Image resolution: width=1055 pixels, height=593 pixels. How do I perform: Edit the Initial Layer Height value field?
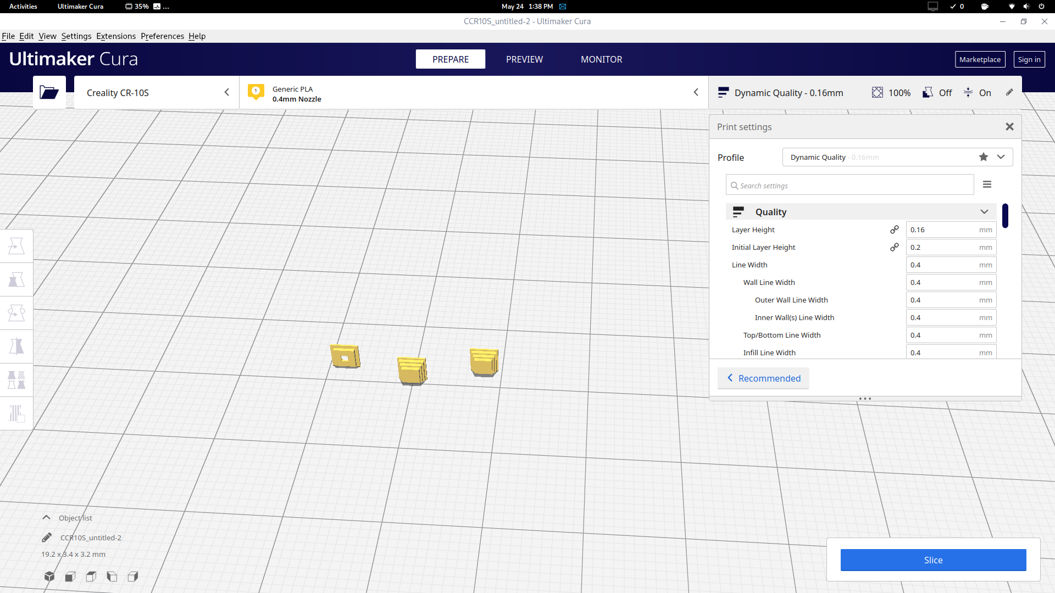[x=951, y=247]
